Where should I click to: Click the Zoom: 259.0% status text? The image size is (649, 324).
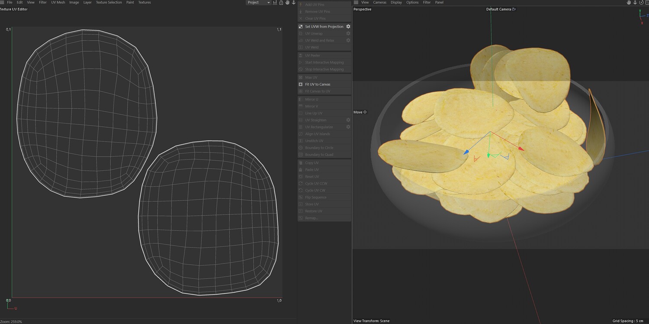point(11,321)
